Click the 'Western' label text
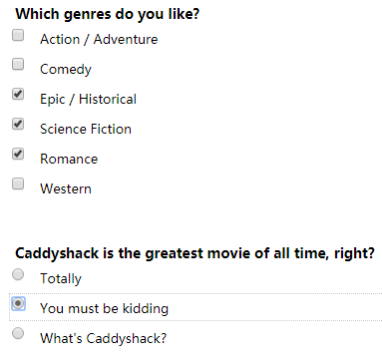The image size is (382, 360). (x=66, y=188)
